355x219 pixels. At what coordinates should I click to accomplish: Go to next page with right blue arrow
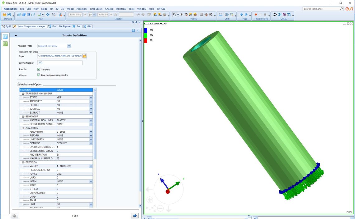click(246, 15)
